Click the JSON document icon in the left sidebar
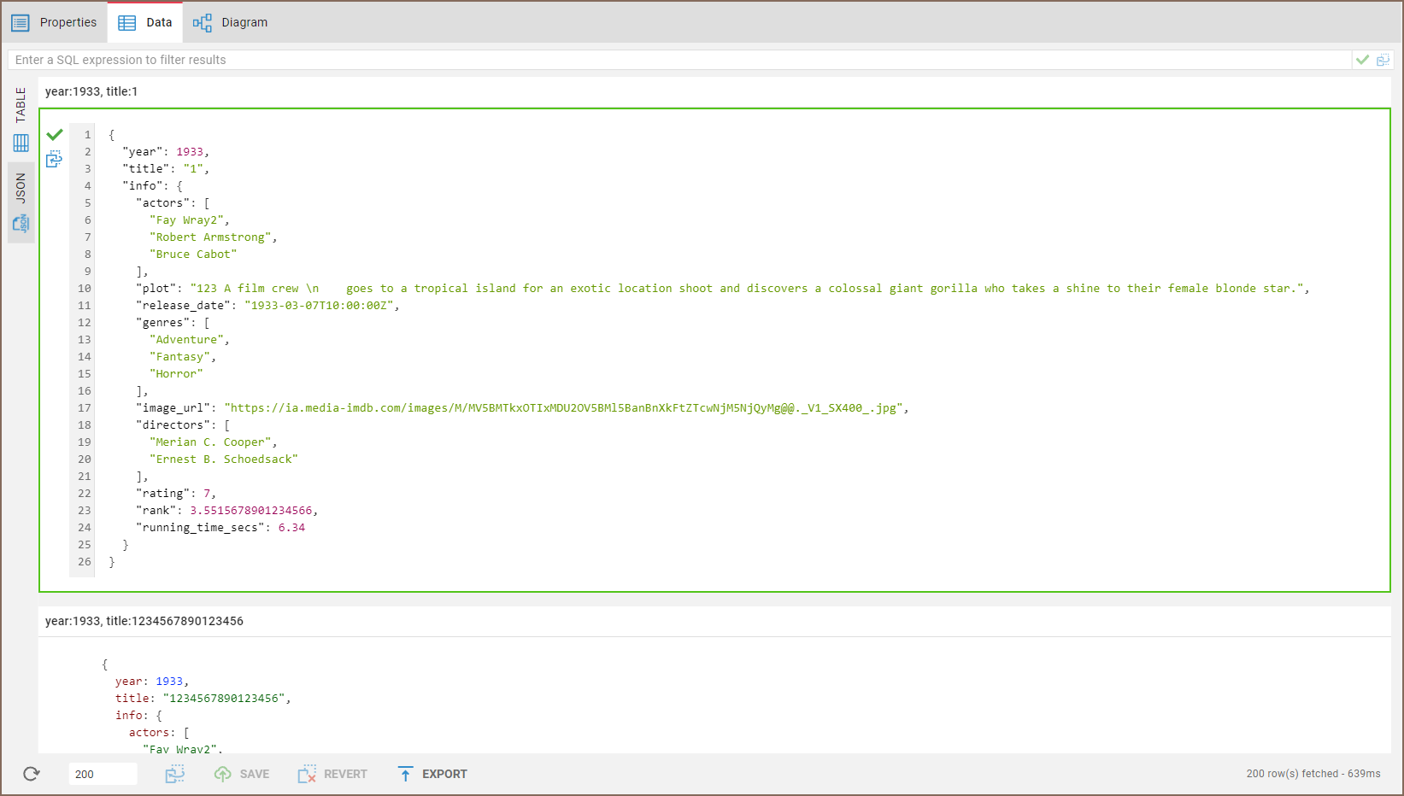 [21, 223]
